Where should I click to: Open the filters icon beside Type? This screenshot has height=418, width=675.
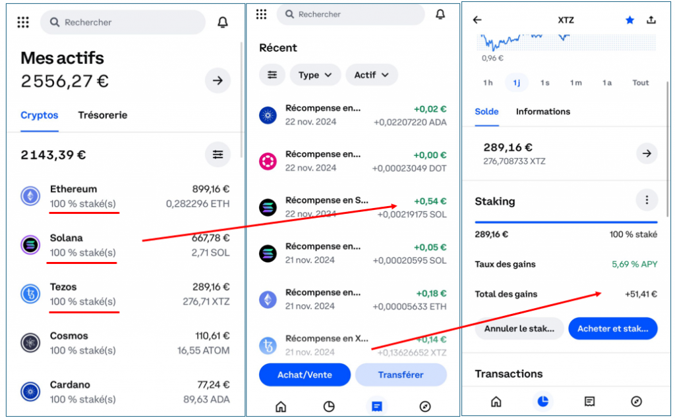(x=272, y=75)
